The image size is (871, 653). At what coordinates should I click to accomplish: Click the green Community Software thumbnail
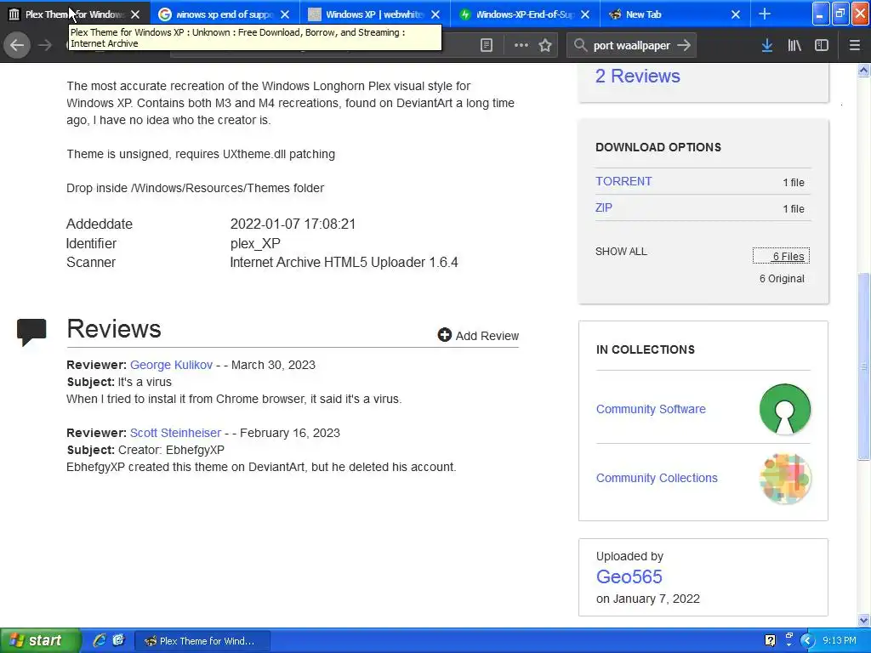[784, 409]
